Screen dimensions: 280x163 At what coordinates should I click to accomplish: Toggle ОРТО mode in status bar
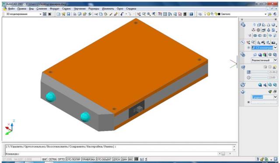[x=61, y=159]
